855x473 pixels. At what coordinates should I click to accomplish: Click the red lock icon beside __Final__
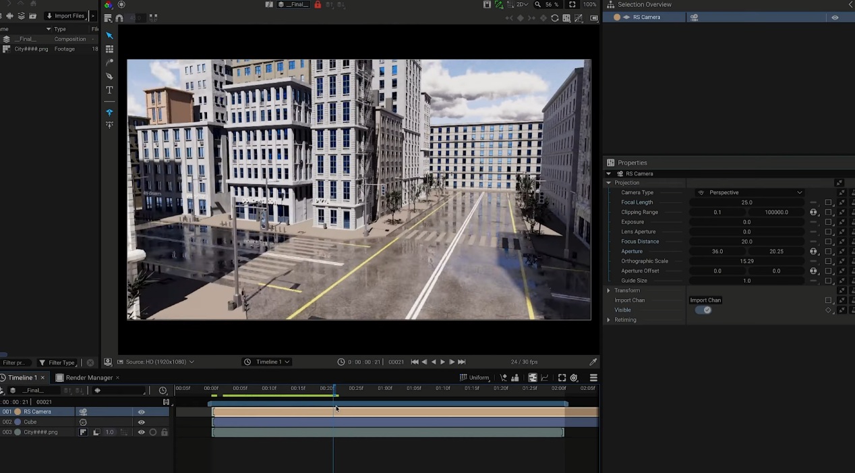coord(318,5)
